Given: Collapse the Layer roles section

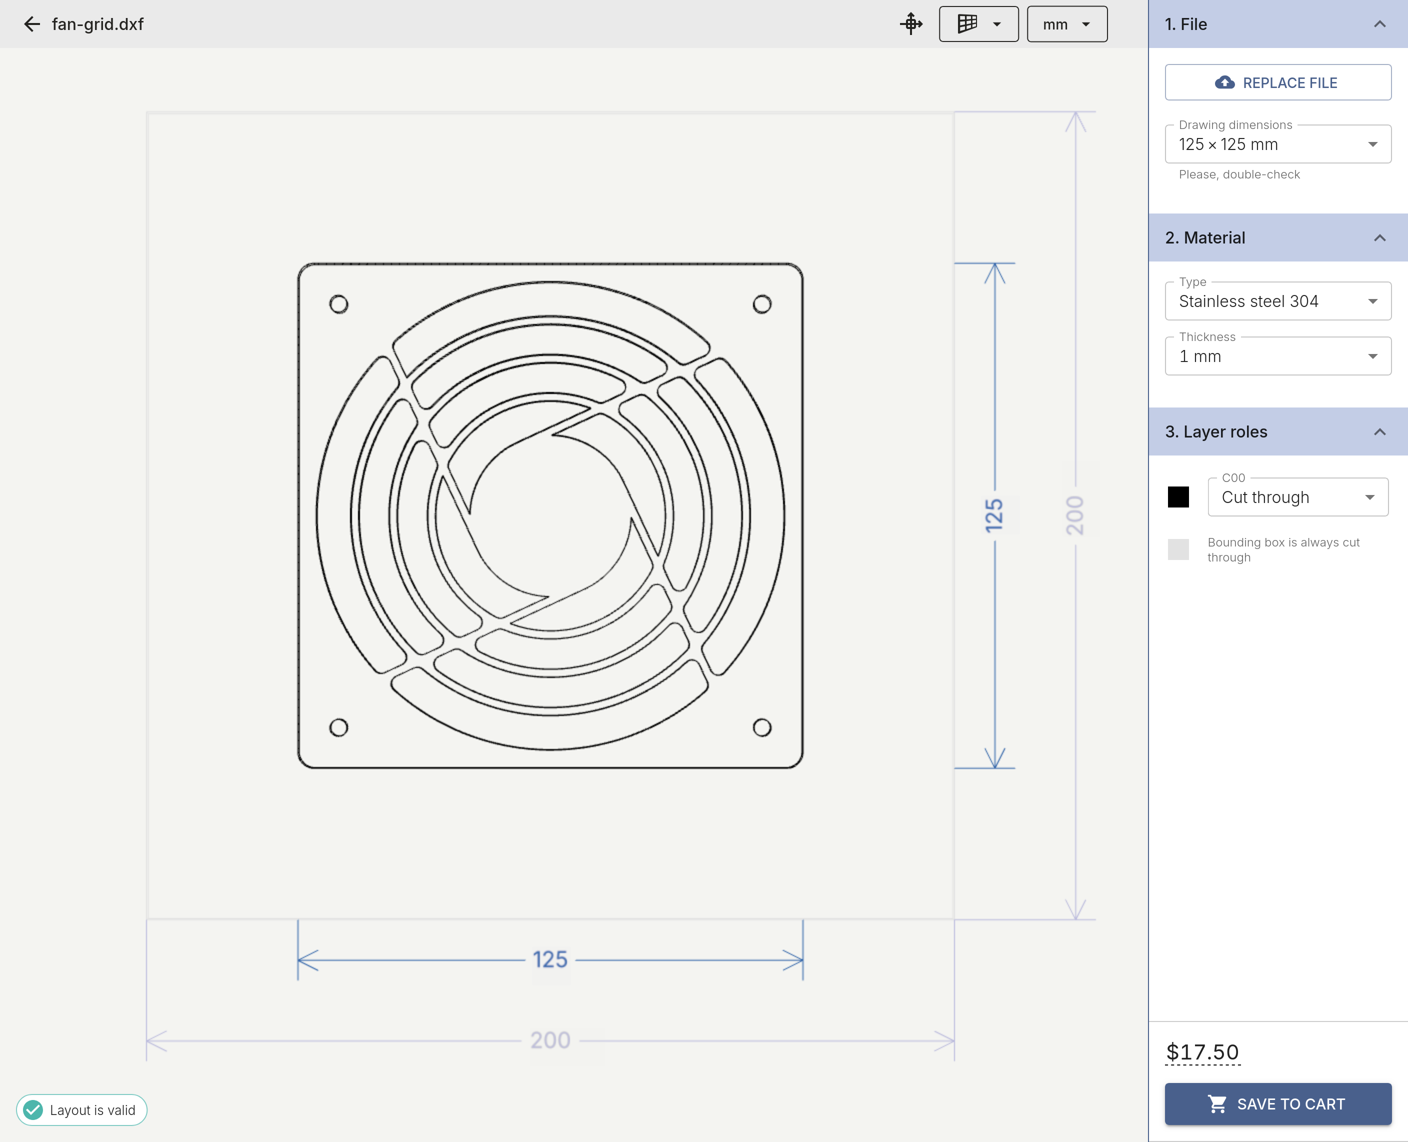Looking at the screenshot, I should pyautogui.click(x=1379, y=432).
